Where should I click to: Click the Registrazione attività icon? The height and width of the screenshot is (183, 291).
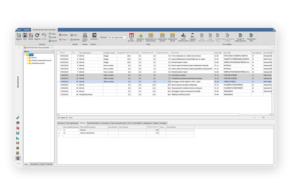tap(172, 35)
